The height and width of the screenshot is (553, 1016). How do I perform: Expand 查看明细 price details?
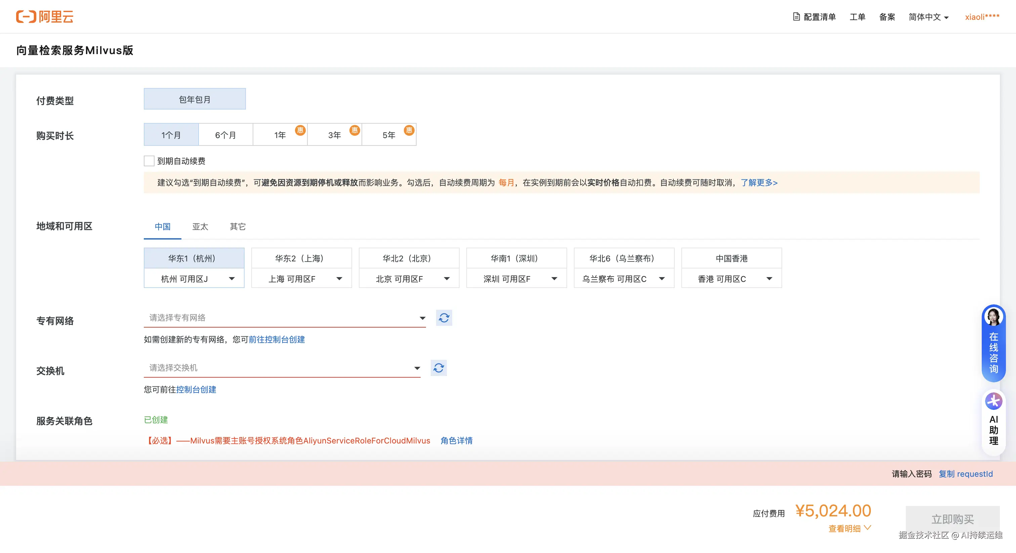click(849, 528)
